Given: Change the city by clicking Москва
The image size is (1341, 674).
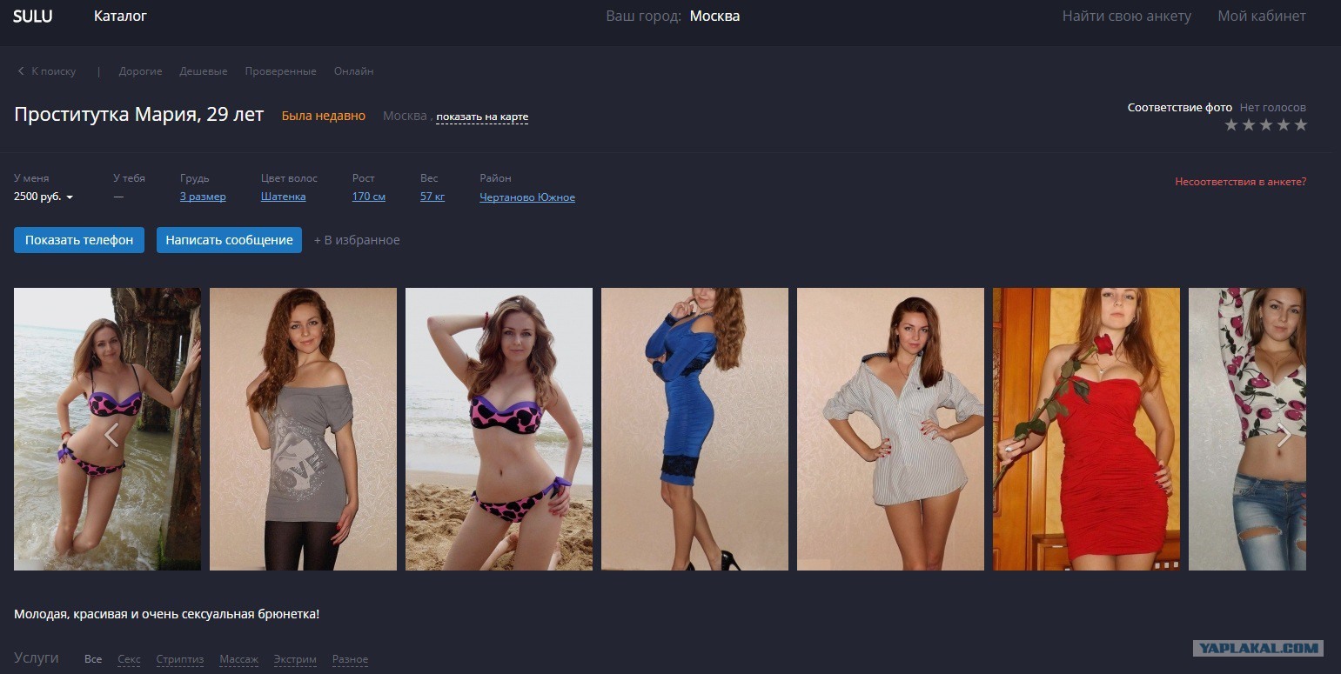Looking at the screenshot, I should coord(714,16).
